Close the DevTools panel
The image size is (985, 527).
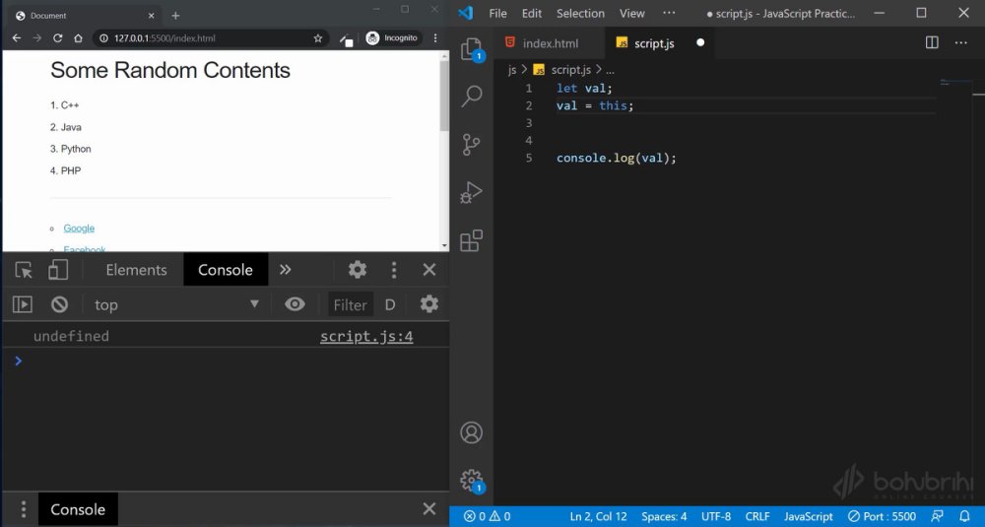tap(429, 270)
